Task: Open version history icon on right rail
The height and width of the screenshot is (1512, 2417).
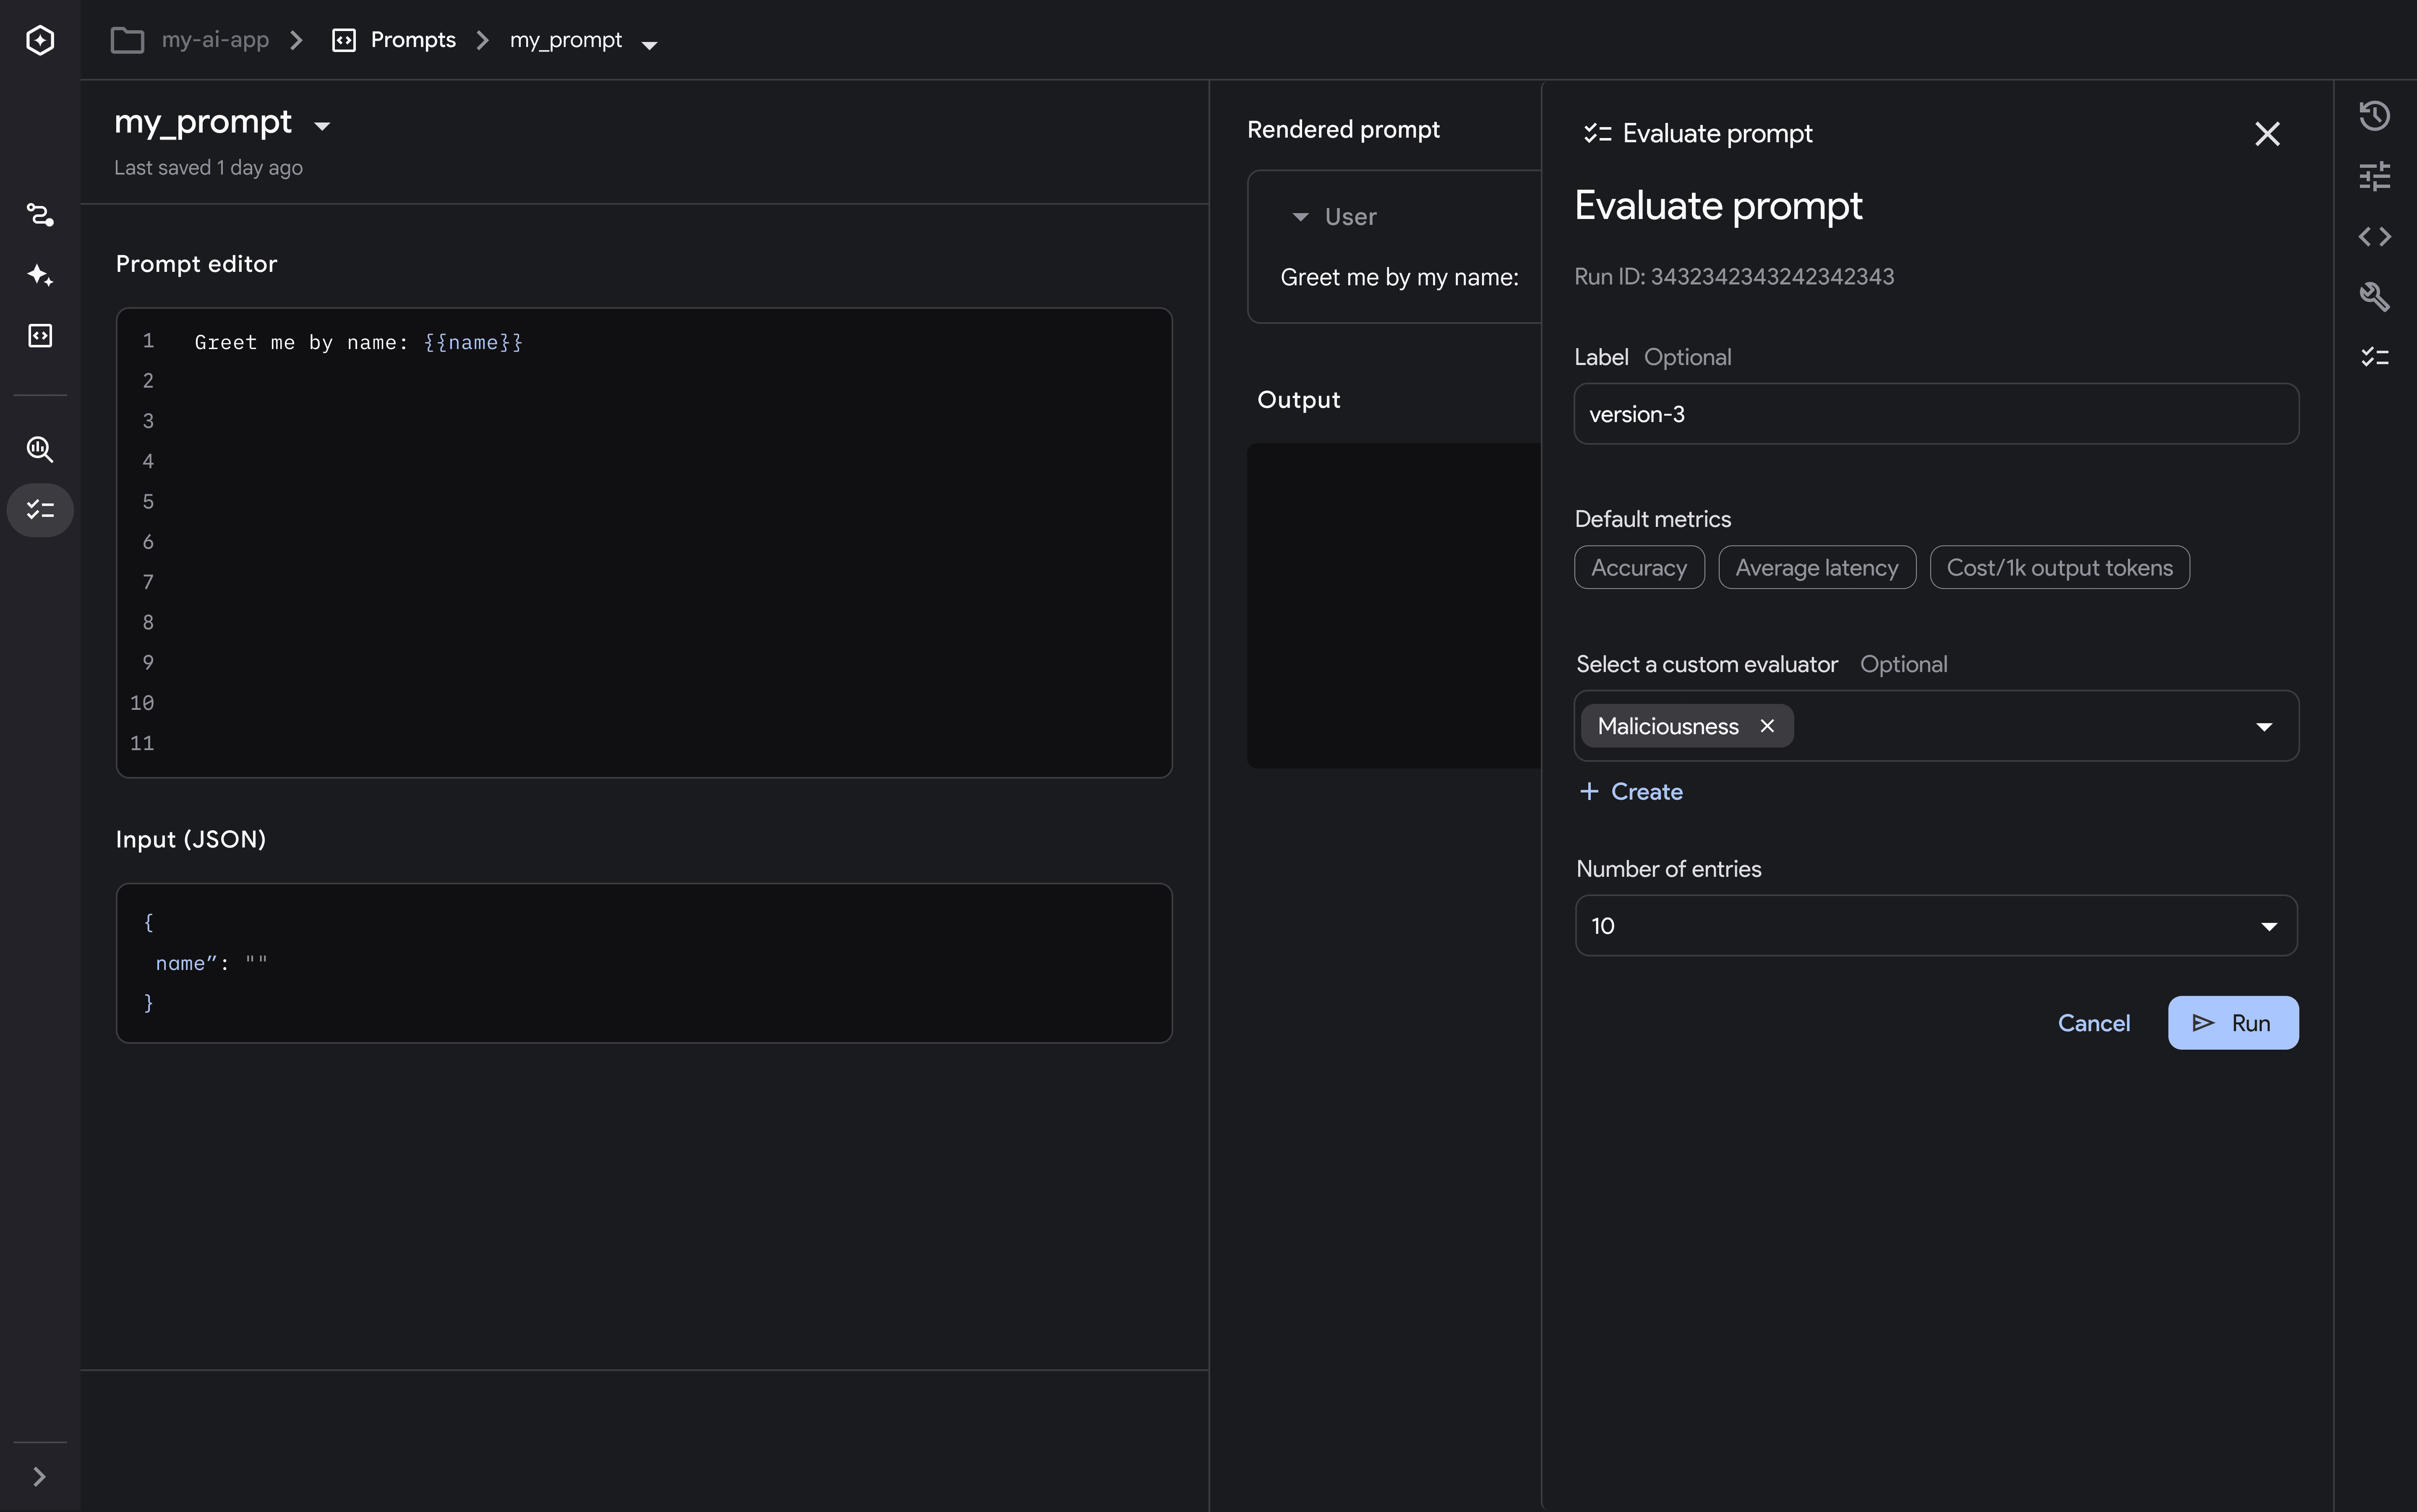Action: 2374,116
